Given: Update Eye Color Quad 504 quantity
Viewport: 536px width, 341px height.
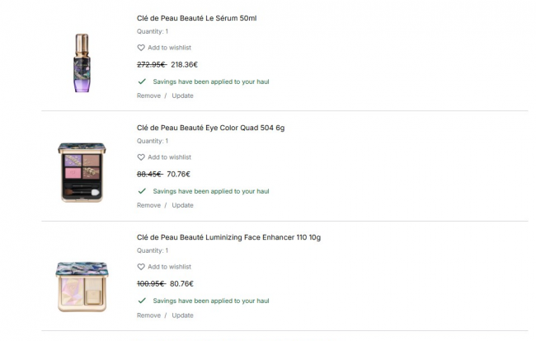Looking at the screenshot, I should click(x=182, y=205).
